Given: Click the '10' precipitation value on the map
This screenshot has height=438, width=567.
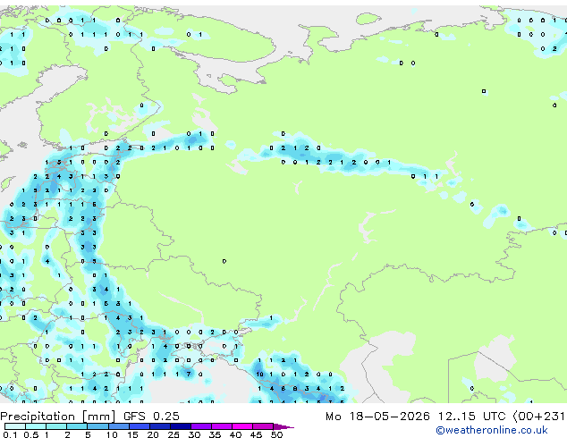Looking at the screenshot, I should [x=259, y=374].
